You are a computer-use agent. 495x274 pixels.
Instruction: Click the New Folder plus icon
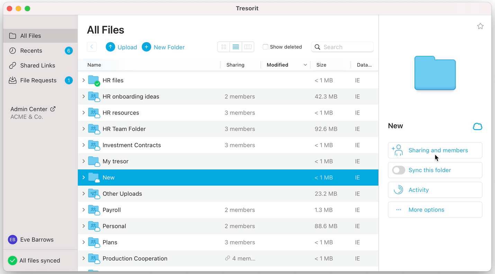tap(146, 47)
